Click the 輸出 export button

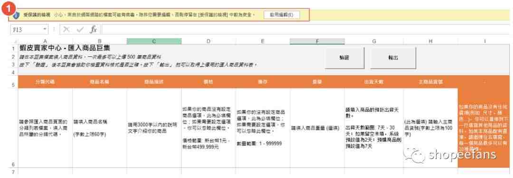(x=393, y=58)
